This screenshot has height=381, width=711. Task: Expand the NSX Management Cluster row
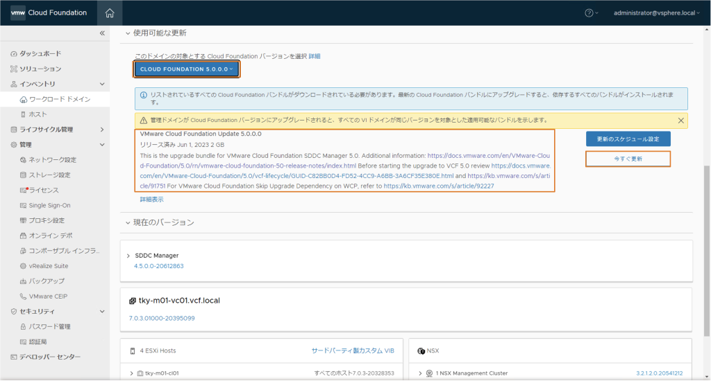click(x=420, y=373)
